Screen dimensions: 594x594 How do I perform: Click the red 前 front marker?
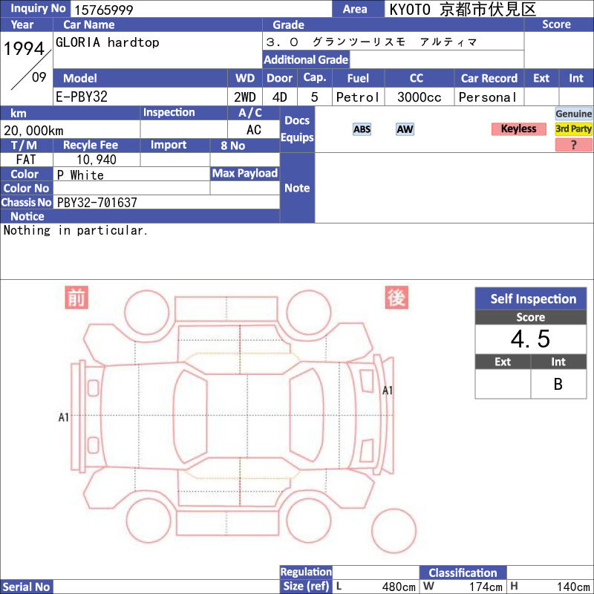coord(76,298)
